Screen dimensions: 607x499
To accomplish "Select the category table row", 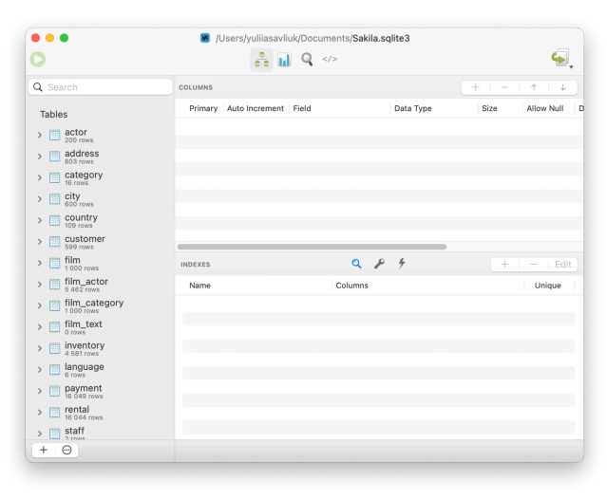I will [101, 177].
